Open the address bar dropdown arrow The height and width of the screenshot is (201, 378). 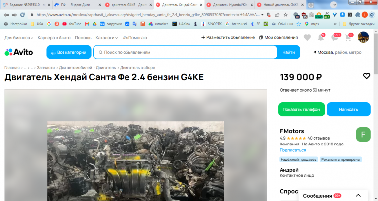pos(262,15)
